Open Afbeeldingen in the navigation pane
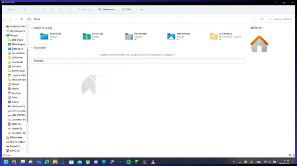Image resolution: width=297 pixels, height=166 pixels. pyautogui.click(x=16, y=44)
